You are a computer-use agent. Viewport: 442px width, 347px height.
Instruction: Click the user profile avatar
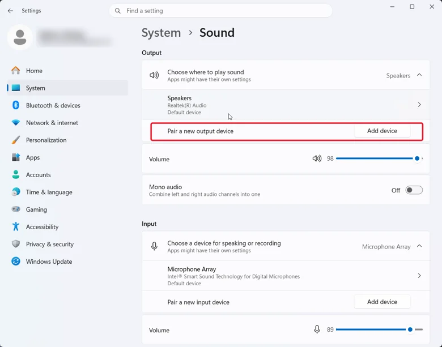tap(20, 37)
